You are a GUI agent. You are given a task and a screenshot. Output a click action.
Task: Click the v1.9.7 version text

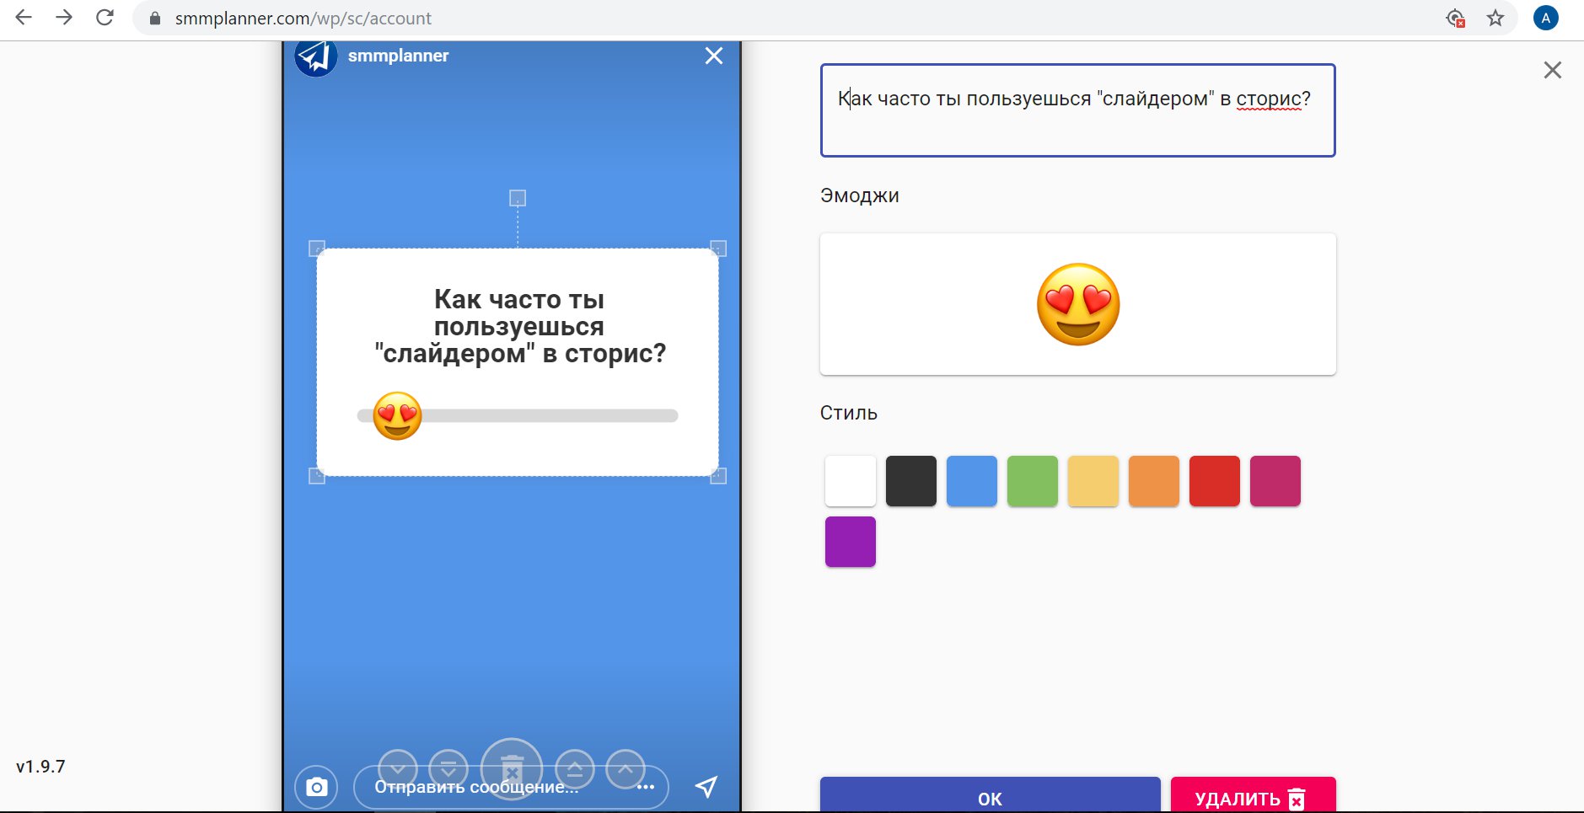coord(40,767)
